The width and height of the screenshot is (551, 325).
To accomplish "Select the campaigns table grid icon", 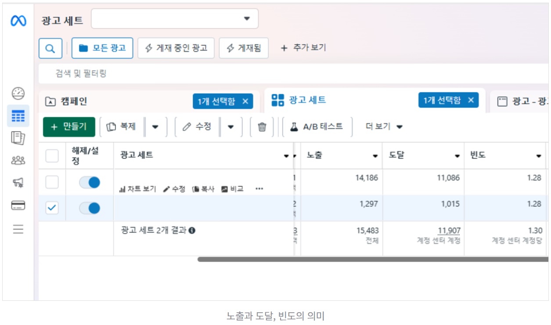I will point(18,116).
